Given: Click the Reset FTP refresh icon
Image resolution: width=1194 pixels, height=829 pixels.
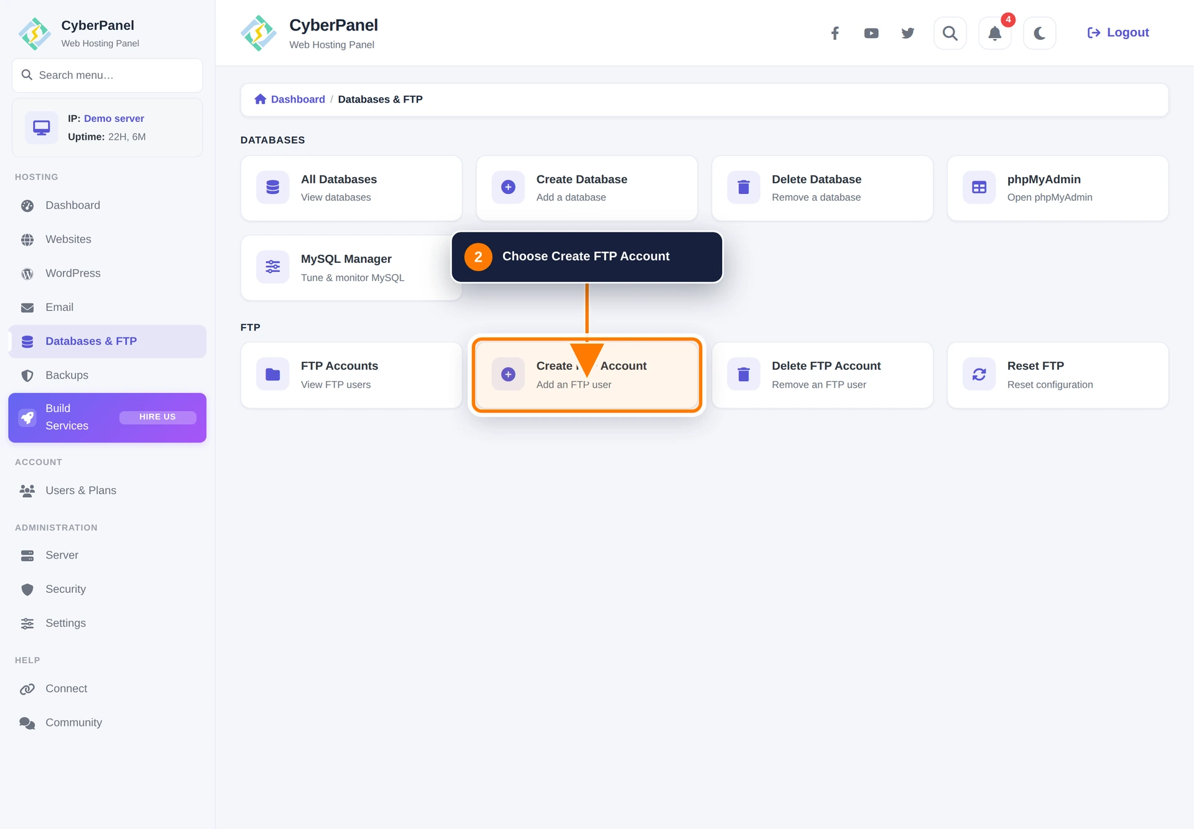Looking at the screenshot, I should [x=979, y=375].
